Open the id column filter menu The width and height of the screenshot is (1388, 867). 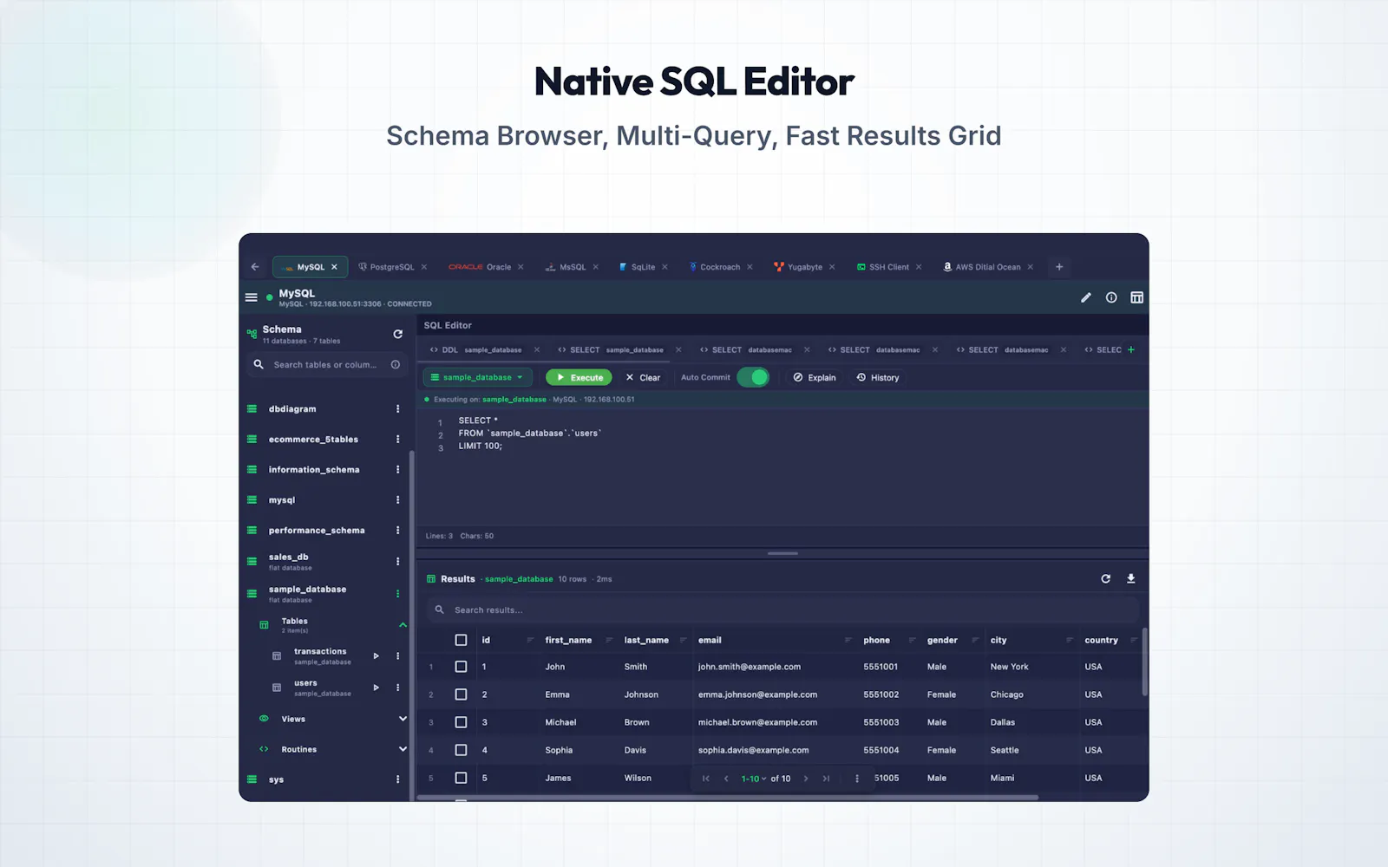pyautogui.click(x=530, y=641)
